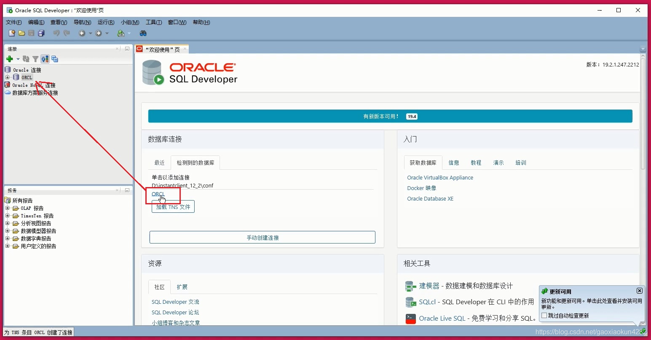Open the 文件(F) menu
The height and width of the screenshot is (340, 651).
(14, 22)
